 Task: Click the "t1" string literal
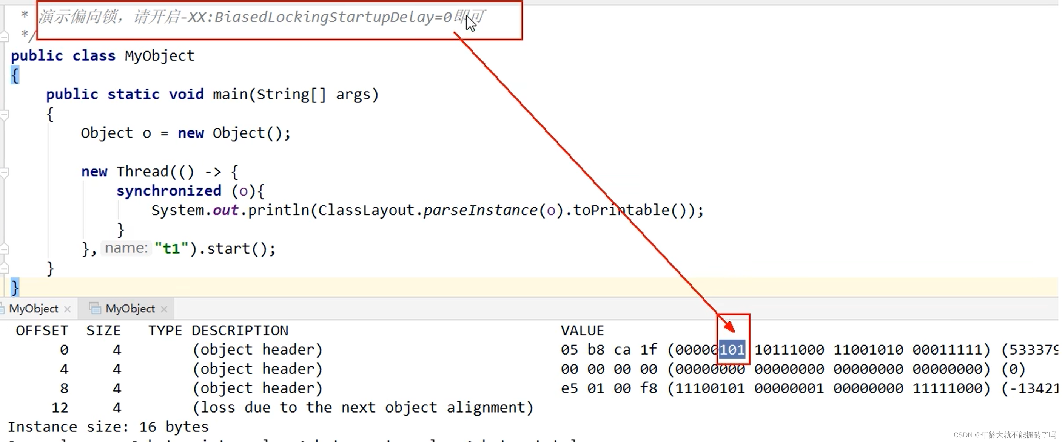coord(171,249)
